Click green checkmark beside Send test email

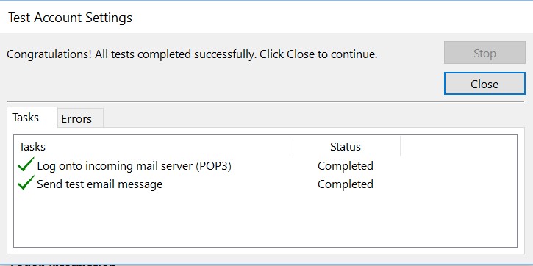(26, 182)
